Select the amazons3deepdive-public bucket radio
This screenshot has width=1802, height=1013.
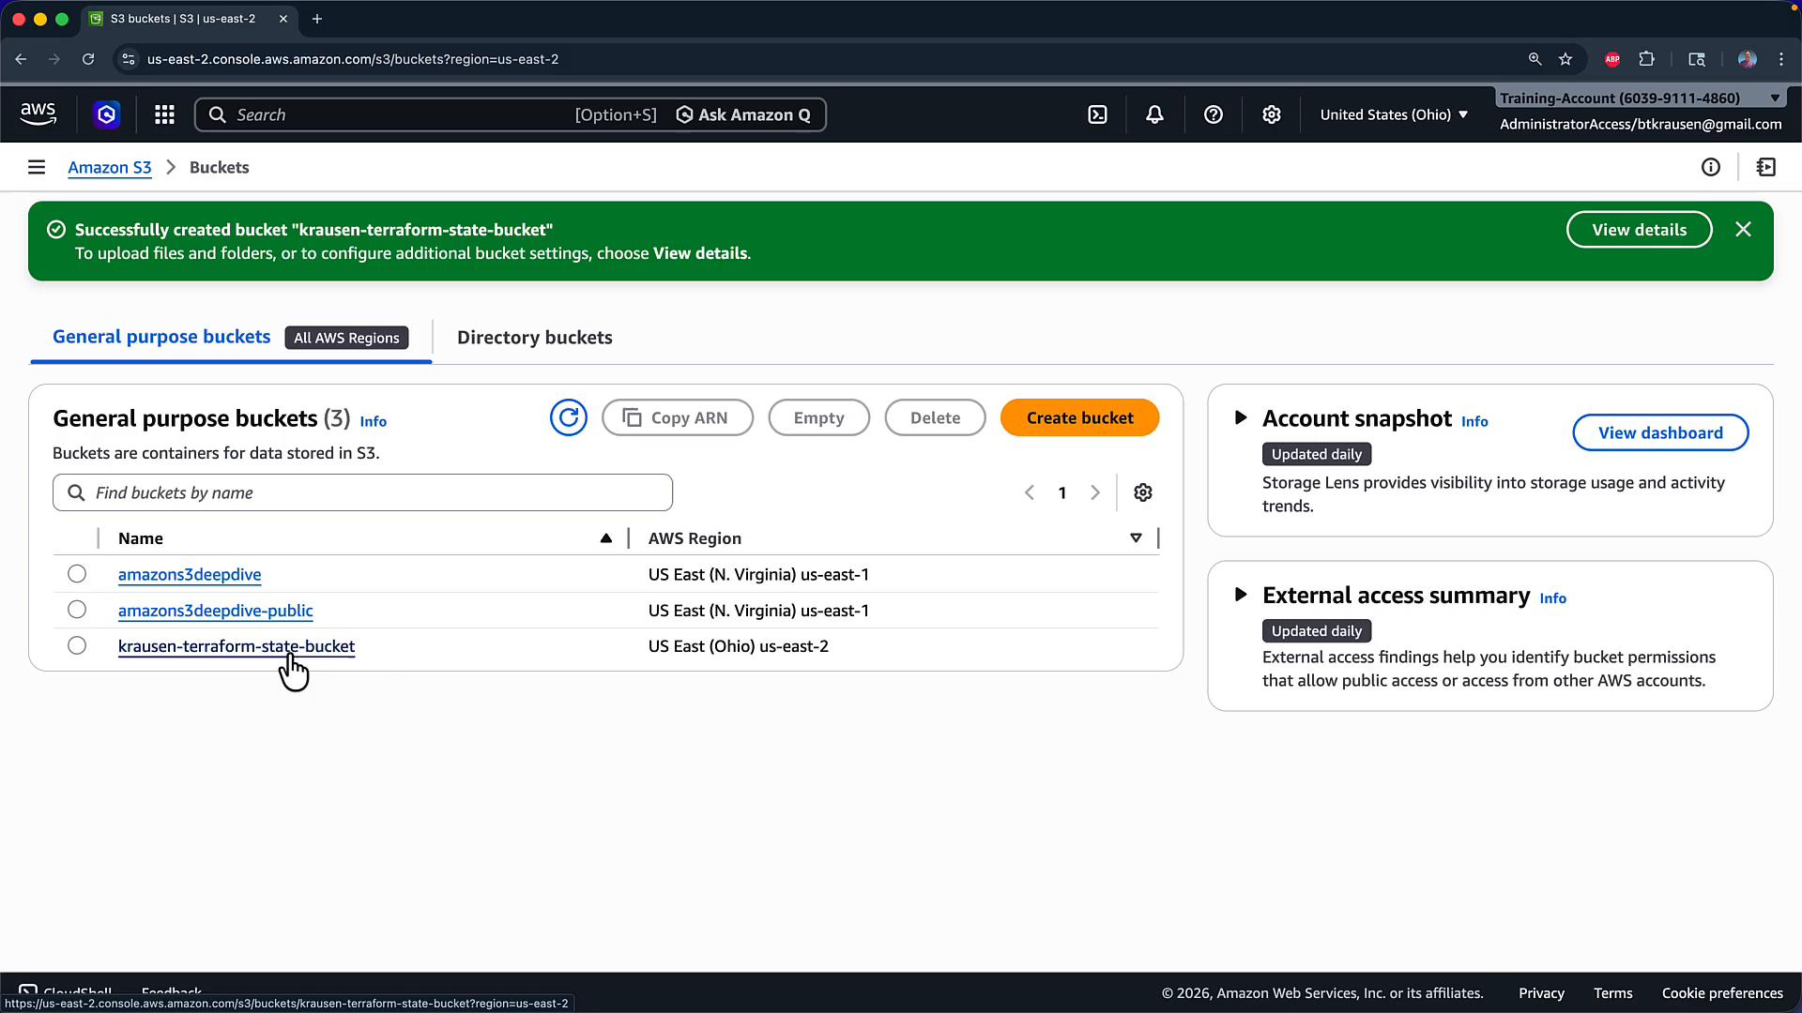click(77, 610)
